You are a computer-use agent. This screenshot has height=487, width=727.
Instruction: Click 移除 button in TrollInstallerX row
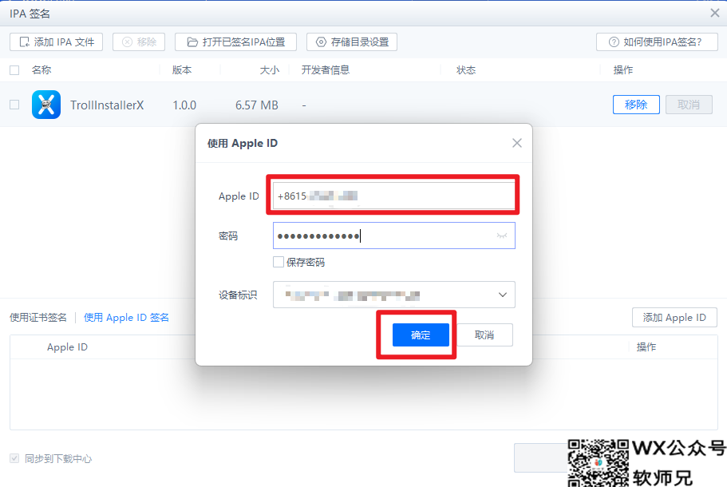coord(636,105)
